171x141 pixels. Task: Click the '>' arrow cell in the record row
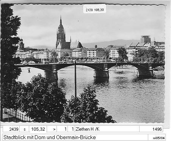coord(52,129)
